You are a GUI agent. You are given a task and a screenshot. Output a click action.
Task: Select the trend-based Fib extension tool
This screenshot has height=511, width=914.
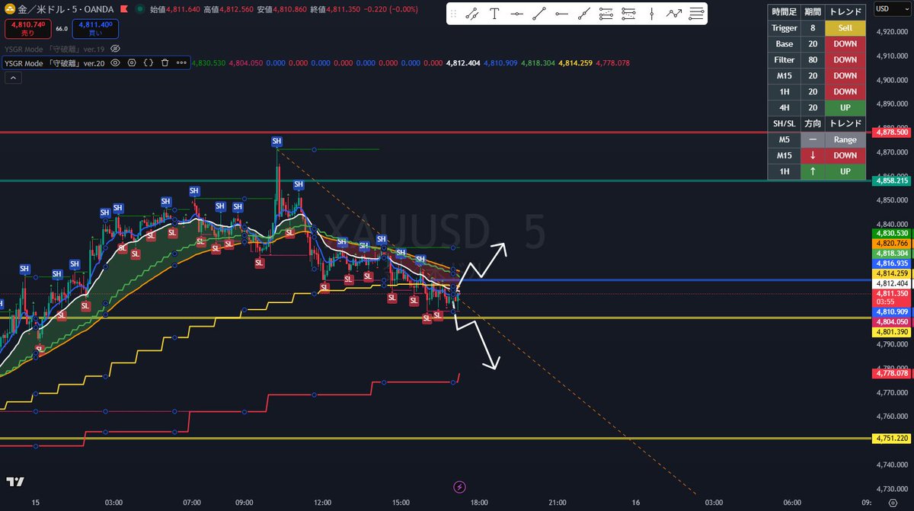click(x=629, y=14)
